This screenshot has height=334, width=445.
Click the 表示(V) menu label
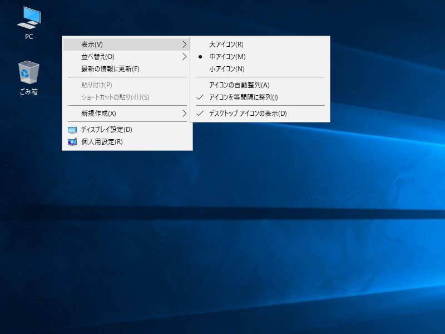point(92,45)
